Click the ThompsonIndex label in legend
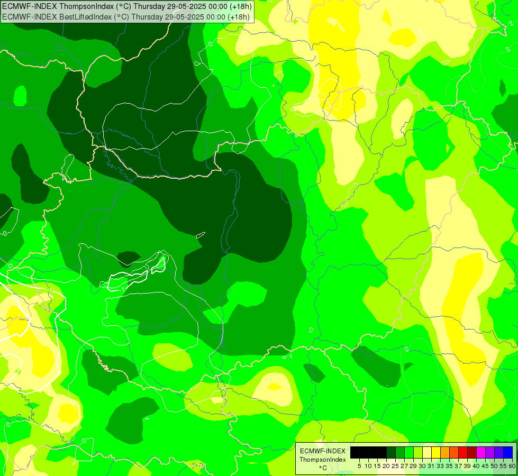Viewport: 518px width, 476px height. pos(323,460)
